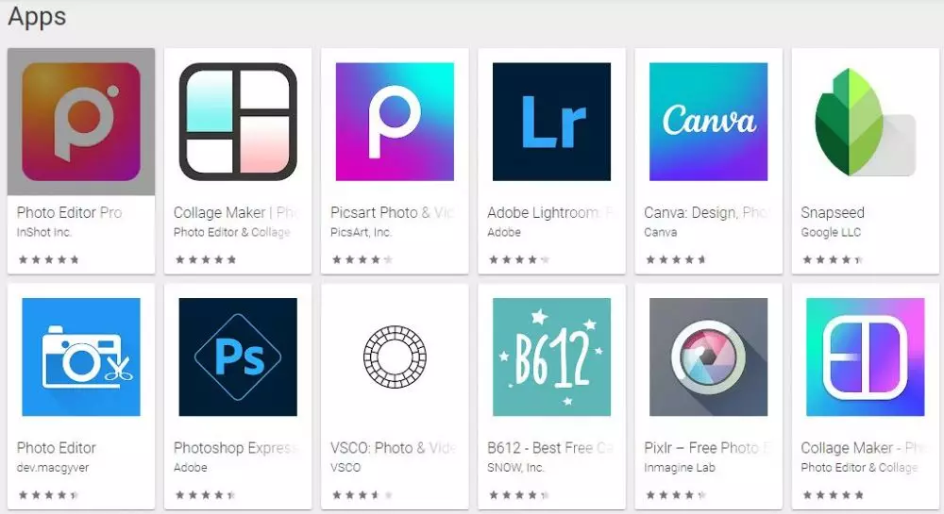Select the Collage Maker grid icon

pos(238,122)
